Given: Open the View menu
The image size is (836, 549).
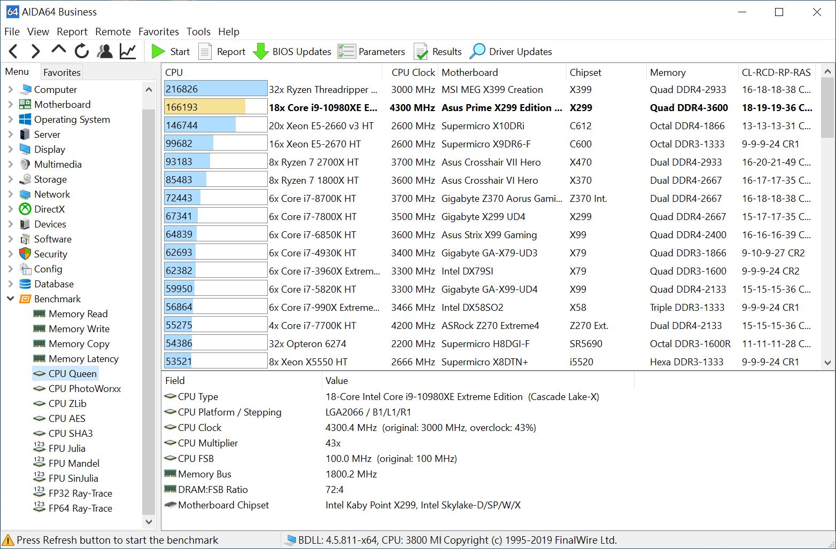Looking at the screenshot, I should coord(38,32).
